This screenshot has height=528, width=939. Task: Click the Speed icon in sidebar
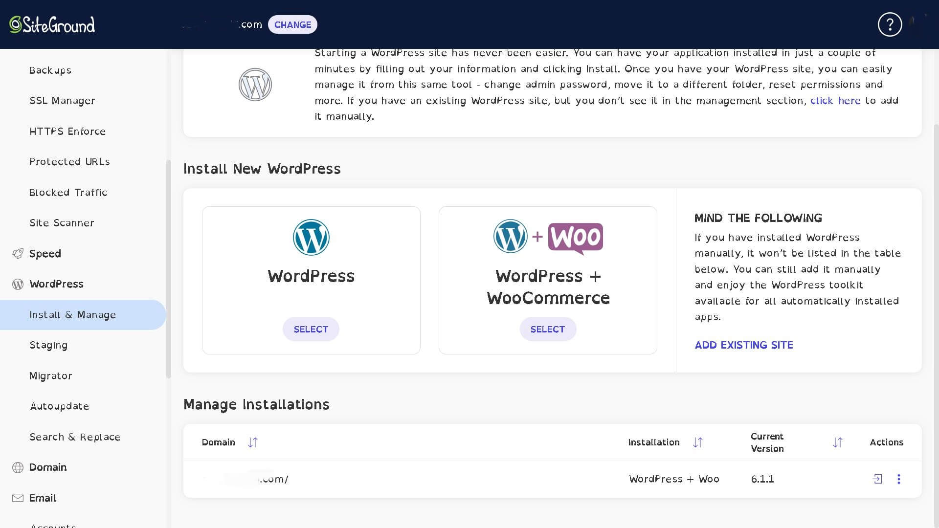point(17,253)
